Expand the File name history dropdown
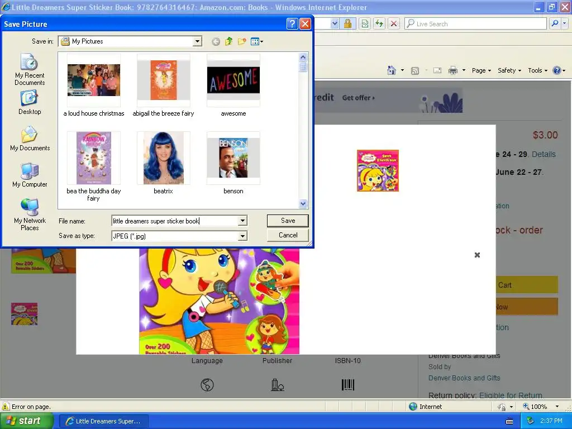 pos(242,221)
